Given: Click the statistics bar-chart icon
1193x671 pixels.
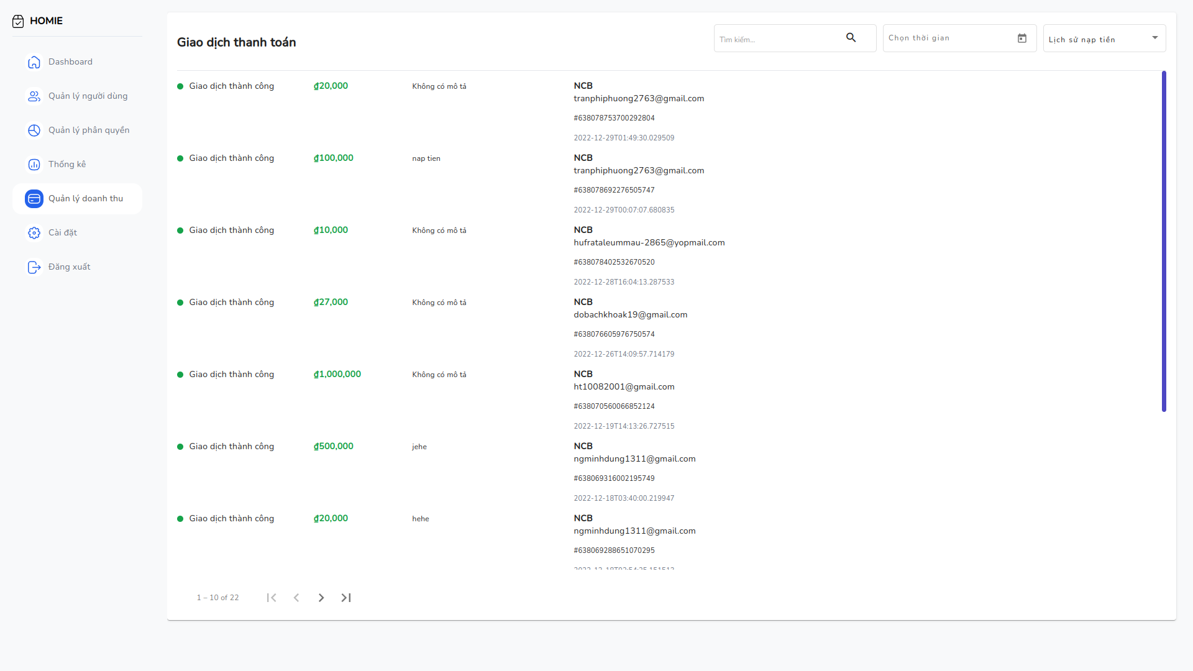Looking at the screenshot, I should point(34,165).
